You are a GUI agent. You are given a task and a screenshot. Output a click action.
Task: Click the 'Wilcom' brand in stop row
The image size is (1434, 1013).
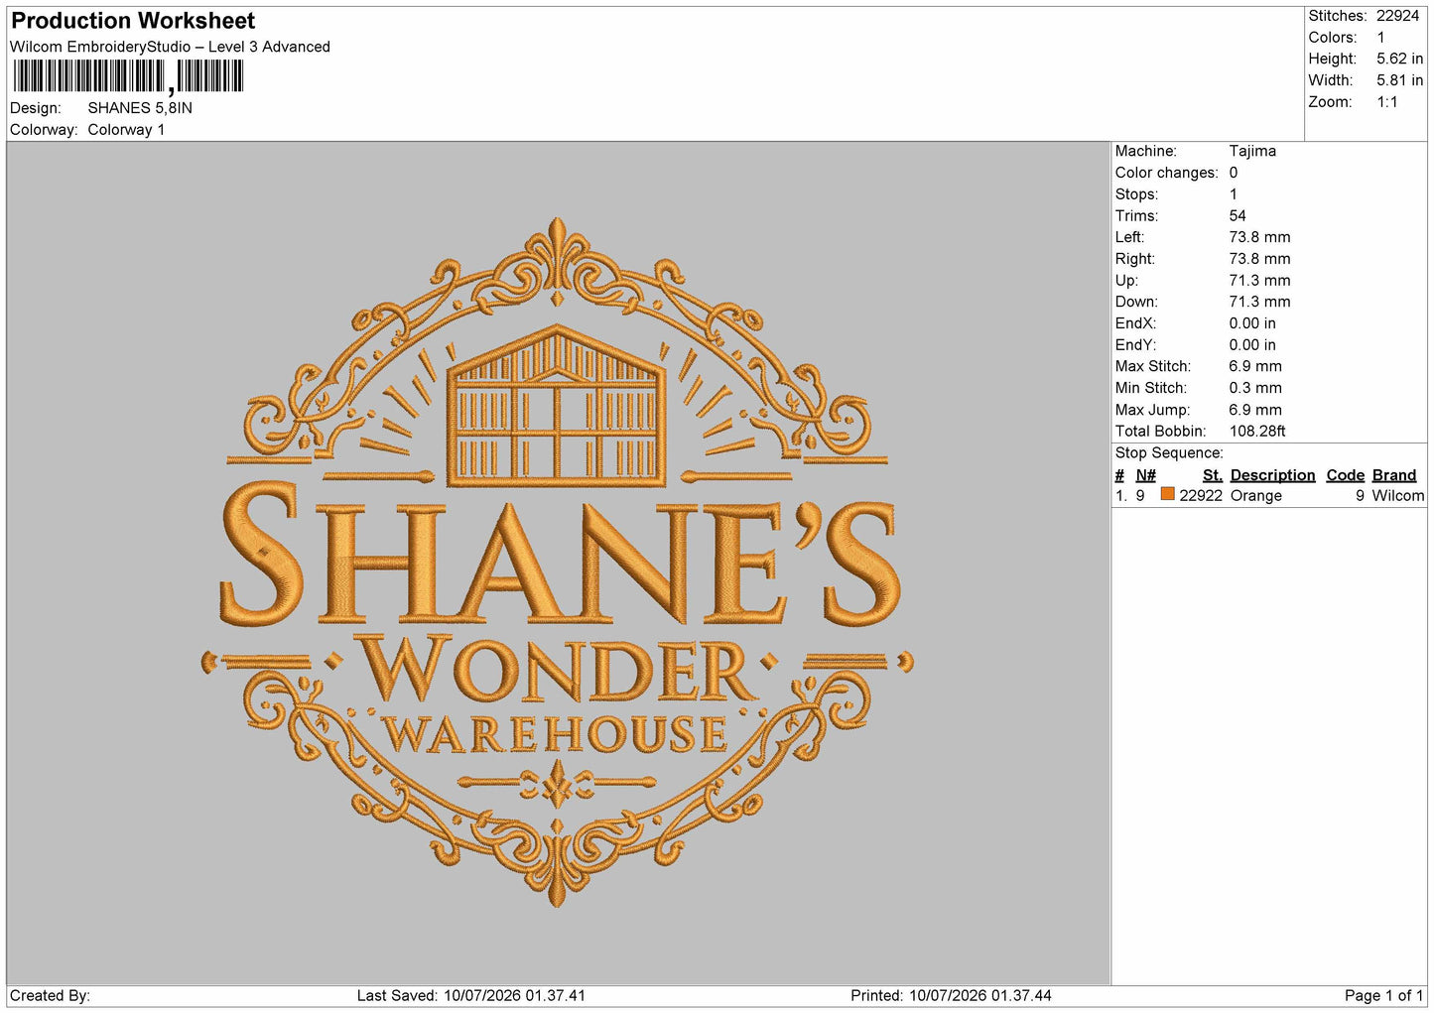point(1398,496)
